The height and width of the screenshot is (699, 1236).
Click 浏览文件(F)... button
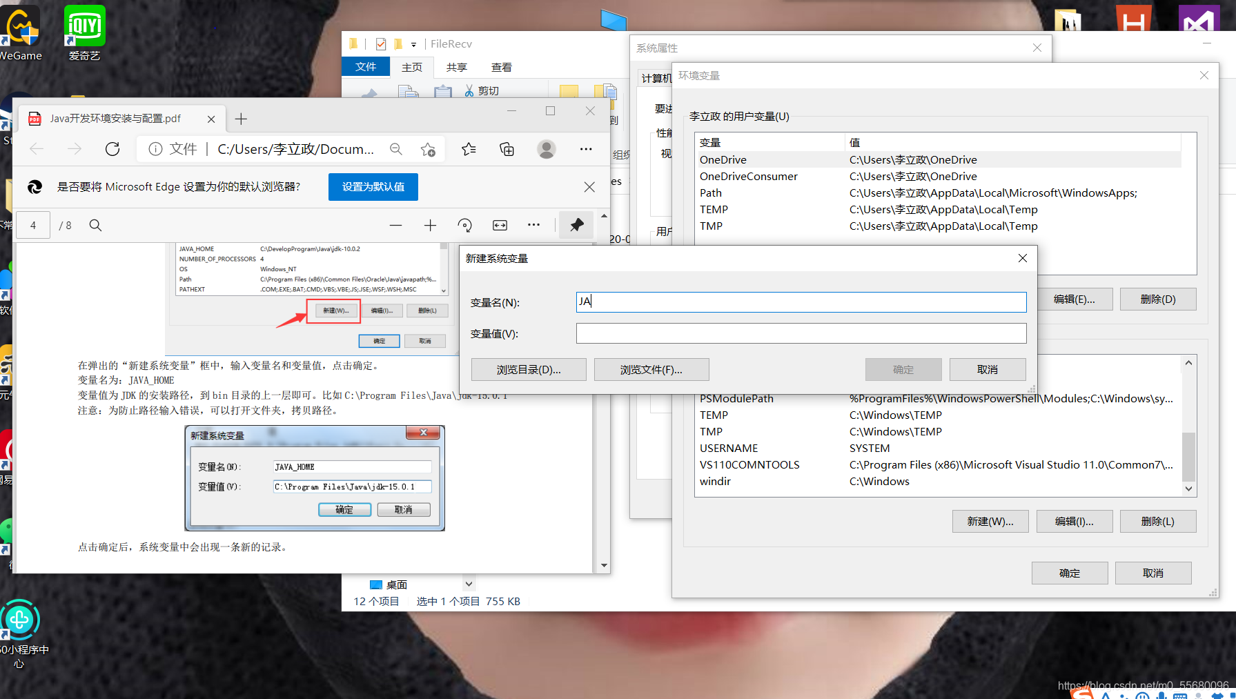(x=651, y=370)
